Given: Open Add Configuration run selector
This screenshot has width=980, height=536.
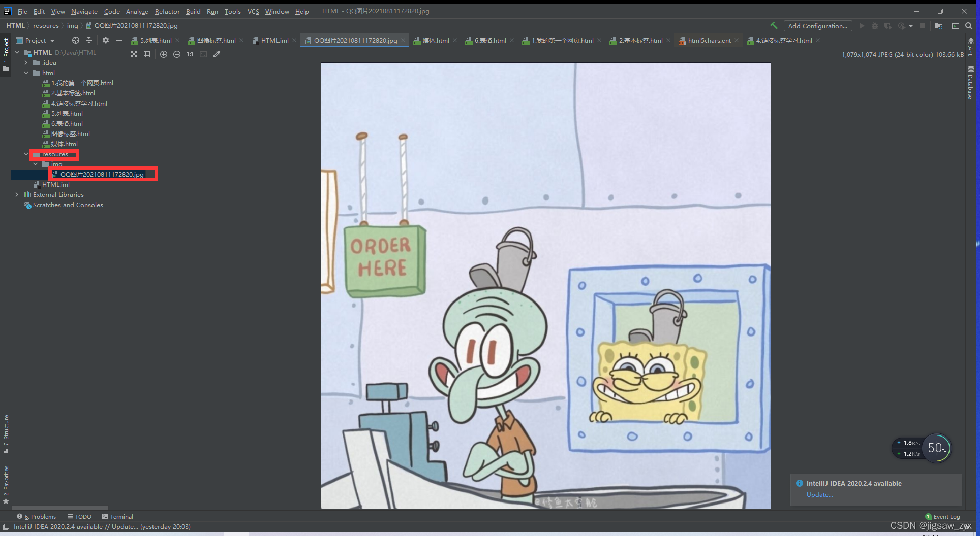Looking at the screenshot, I should pyautogui.click(x=817, y=26).
